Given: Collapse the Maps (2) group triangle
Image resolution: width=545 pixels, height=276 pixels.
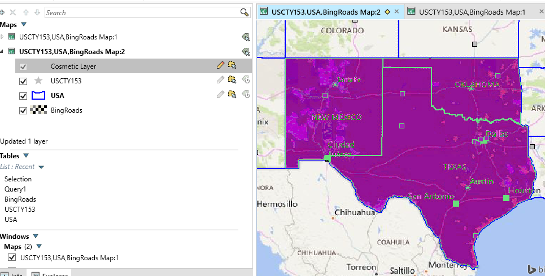Looking at the screenshot, I should tap(39, 247).
